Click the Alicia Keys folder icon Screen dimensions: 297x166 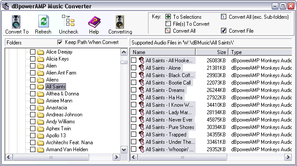[x=41, y=59]
